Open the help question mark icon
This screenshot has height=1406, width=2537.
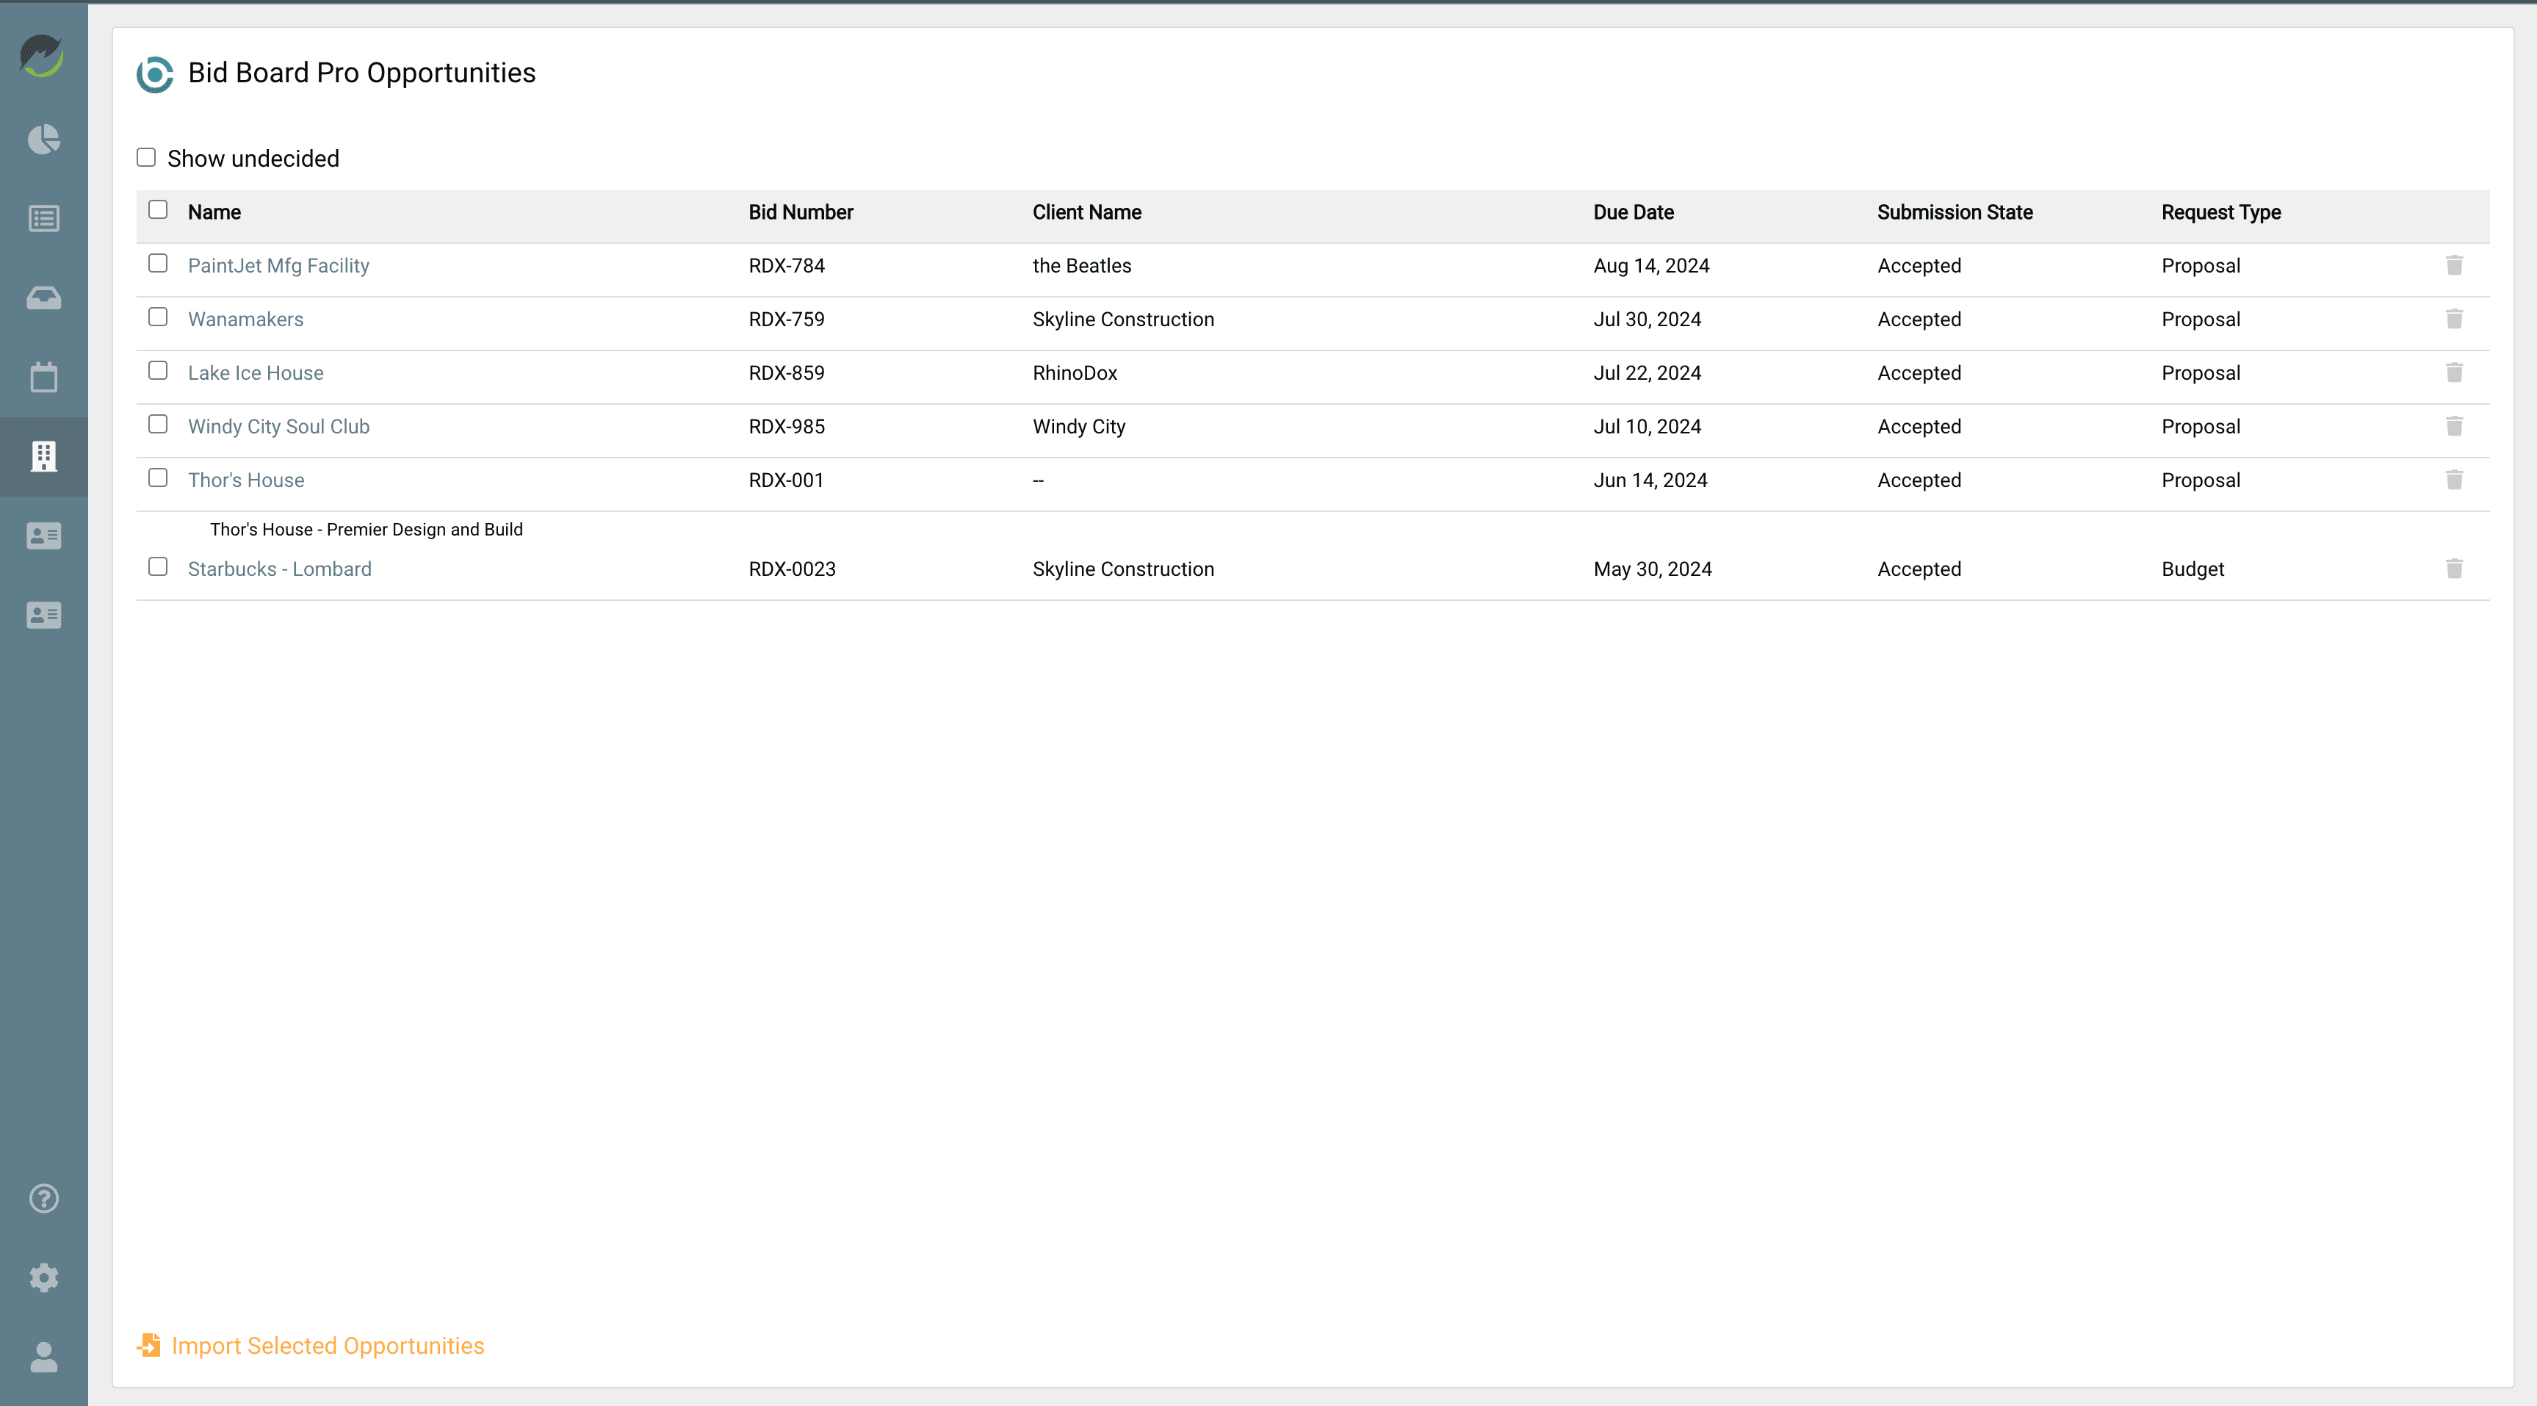coord(44,1198)
